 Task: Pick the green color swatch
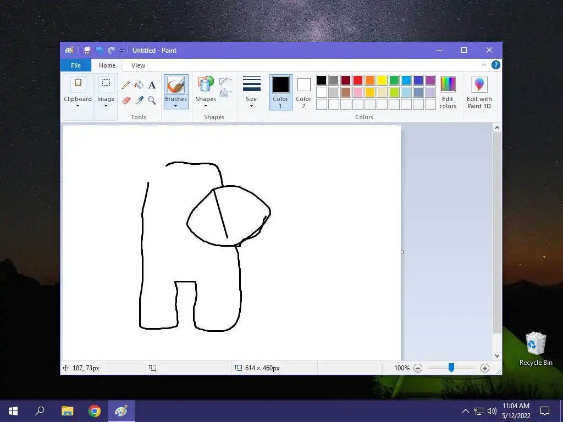394,80
